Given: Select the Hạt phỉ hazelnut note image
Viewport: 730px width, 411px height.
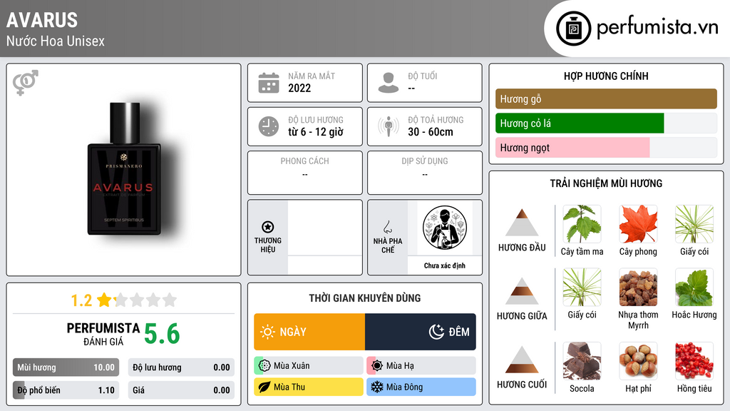Looking at the screenshot, I should pyautogui.click(x=638, y=361).
